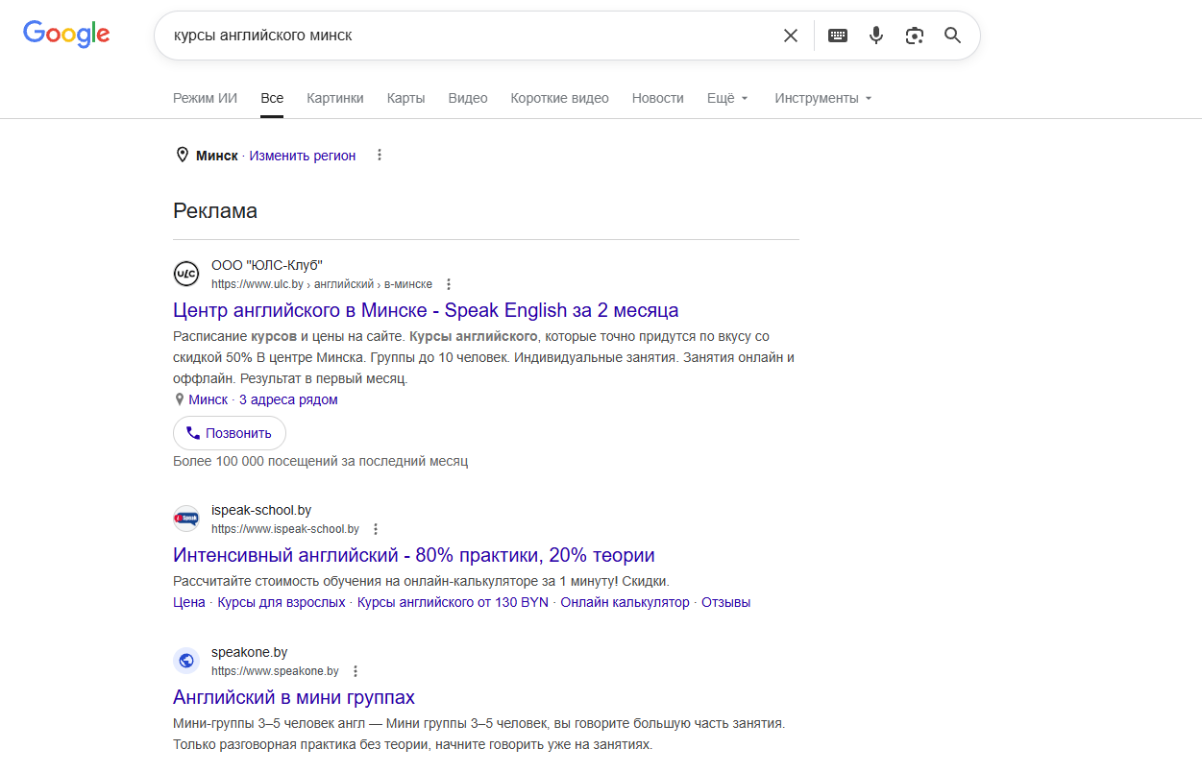Click the globe favicon of speakone.by

tap(186, 661)
